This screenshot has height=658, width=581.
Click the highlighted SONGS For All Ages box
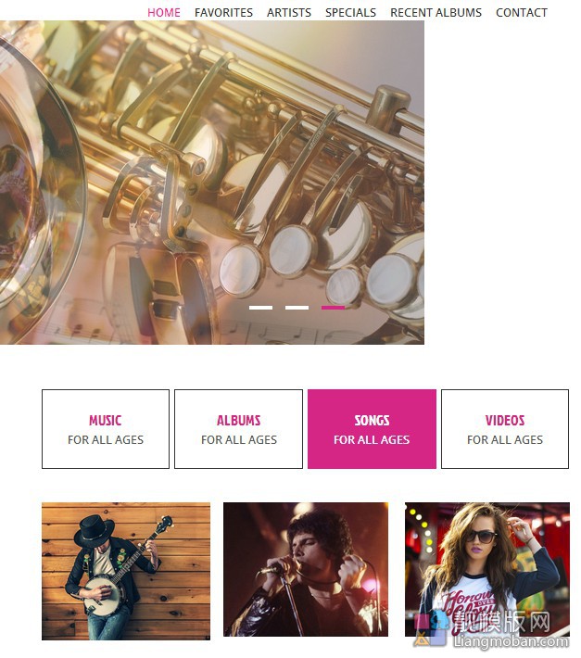(372, 429)
